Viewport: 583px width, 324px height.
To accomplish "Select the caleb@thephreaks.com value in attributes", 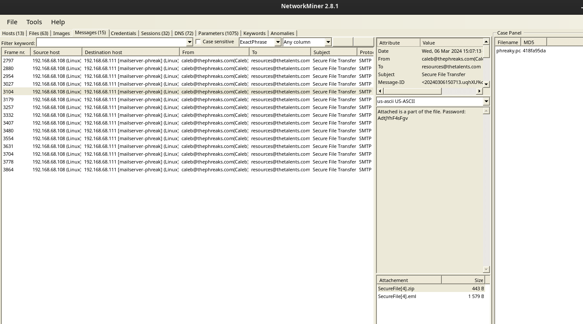I will [452, 59].
